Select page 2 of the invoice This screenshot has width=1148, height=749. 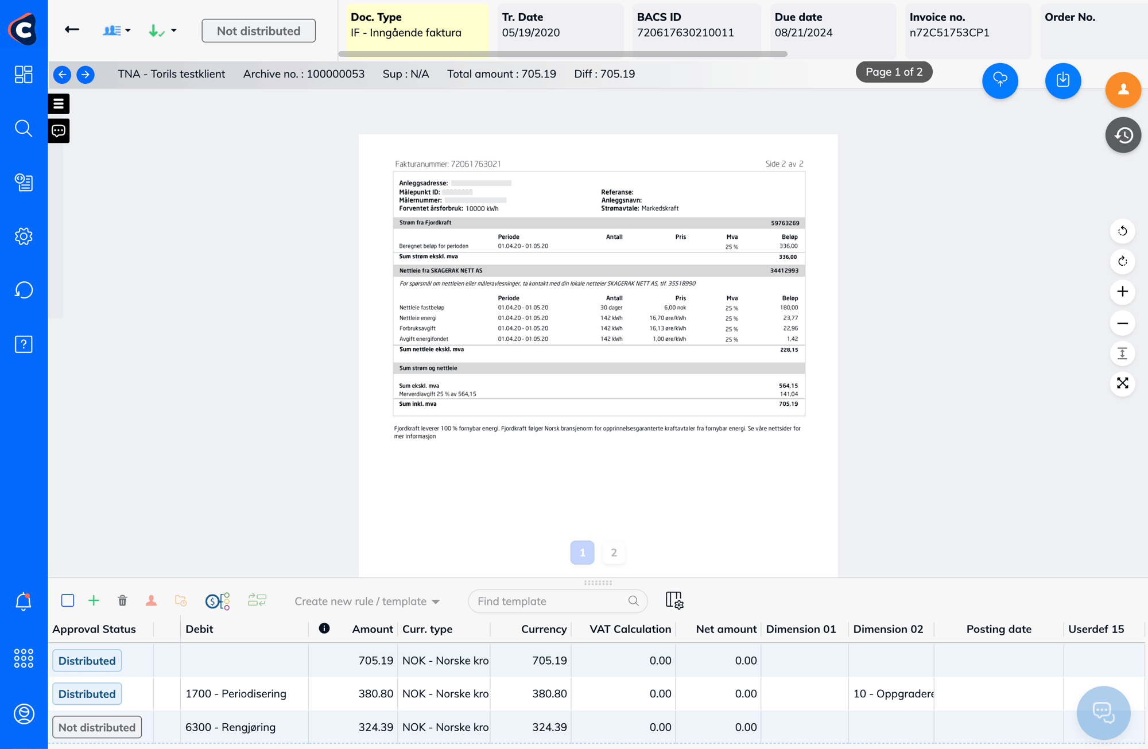pyautogui.click(x=614, y=552)
